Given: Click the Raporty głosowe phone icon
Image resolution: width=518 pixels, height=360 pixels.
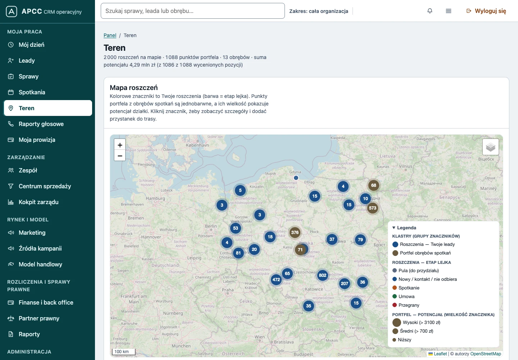Looking at the screenshot, I should click(11, 124).
